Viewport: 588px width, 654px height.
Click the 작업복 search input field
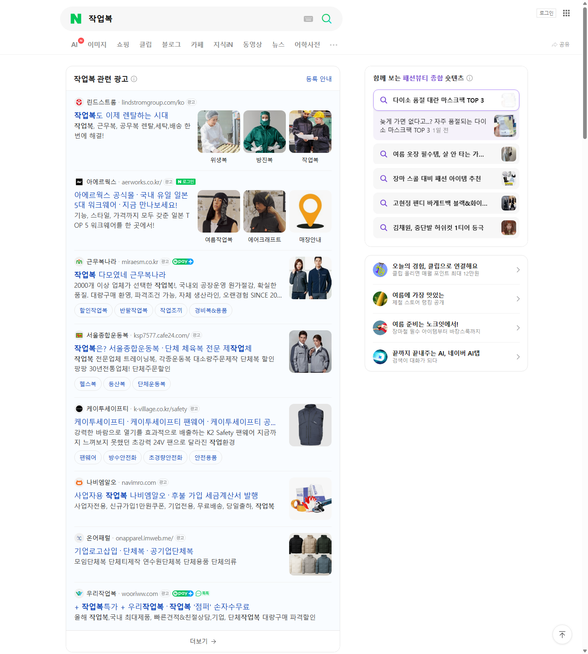[192, 19]
